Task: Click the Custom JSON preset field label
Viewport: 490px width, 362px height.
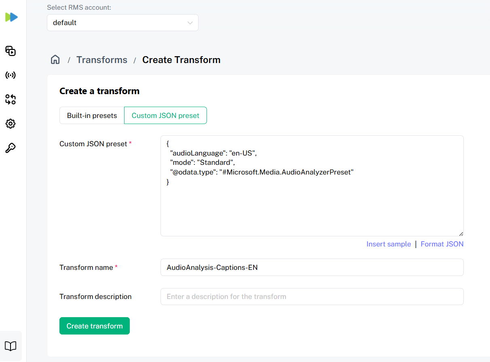Action: 95,144
